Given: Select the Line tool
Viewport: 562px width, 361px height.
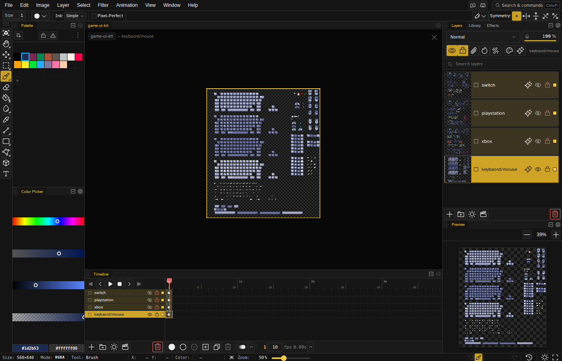Looking at the screenshot, I should click(x=6, y=130).
